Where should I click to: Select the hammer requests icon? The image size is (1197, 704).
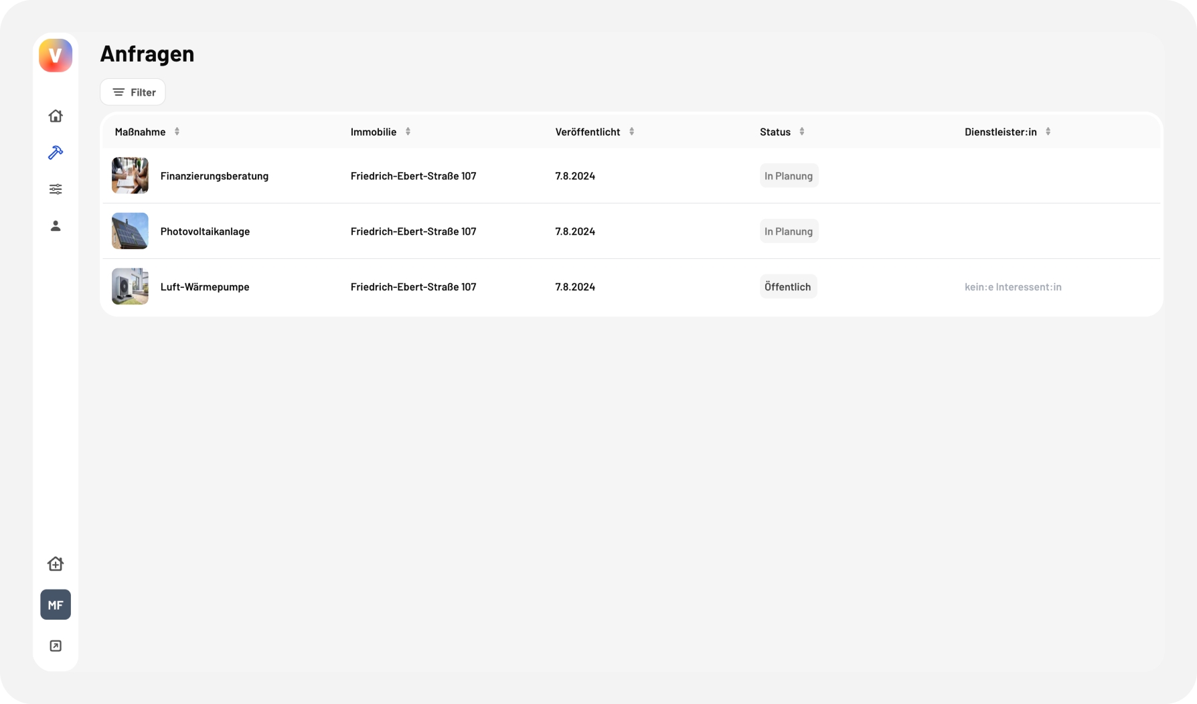[x=56, y=153]
